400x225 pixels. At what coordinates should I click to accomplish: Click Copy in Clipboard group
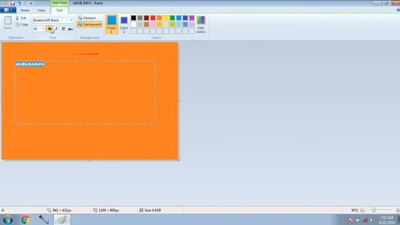point(22,24)
